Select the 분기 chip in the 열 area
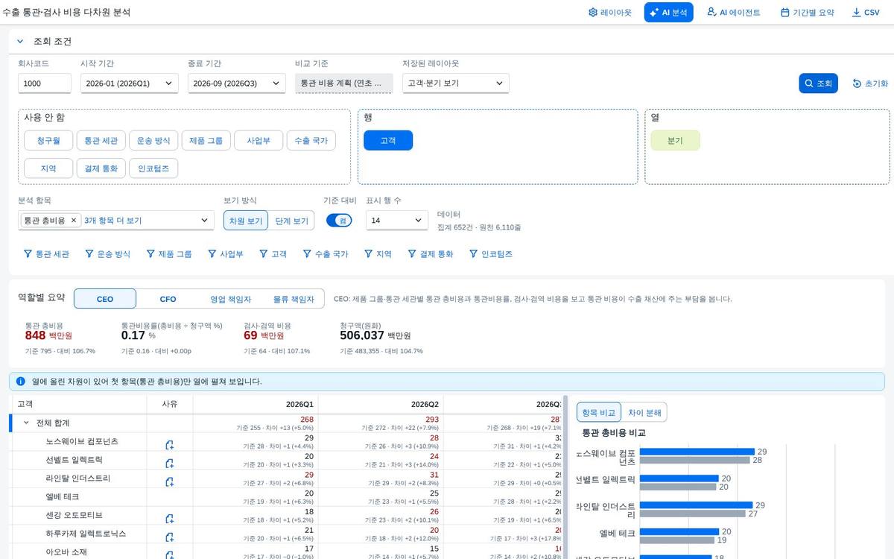The image size is (894, 559). click(675, 140)
